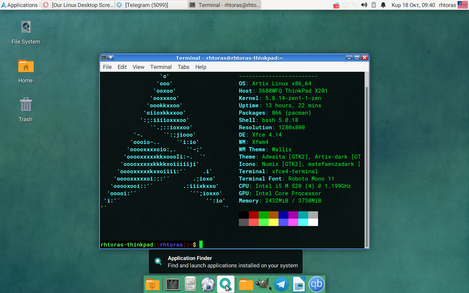Click the faded gear update tray icon
This screenshot has height=293, width=469.
pyautogui.click(x=346, y=5)
